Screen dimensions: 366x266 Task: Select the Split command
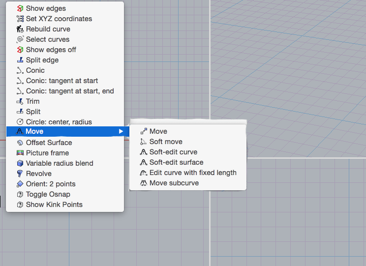coord(65,112)
